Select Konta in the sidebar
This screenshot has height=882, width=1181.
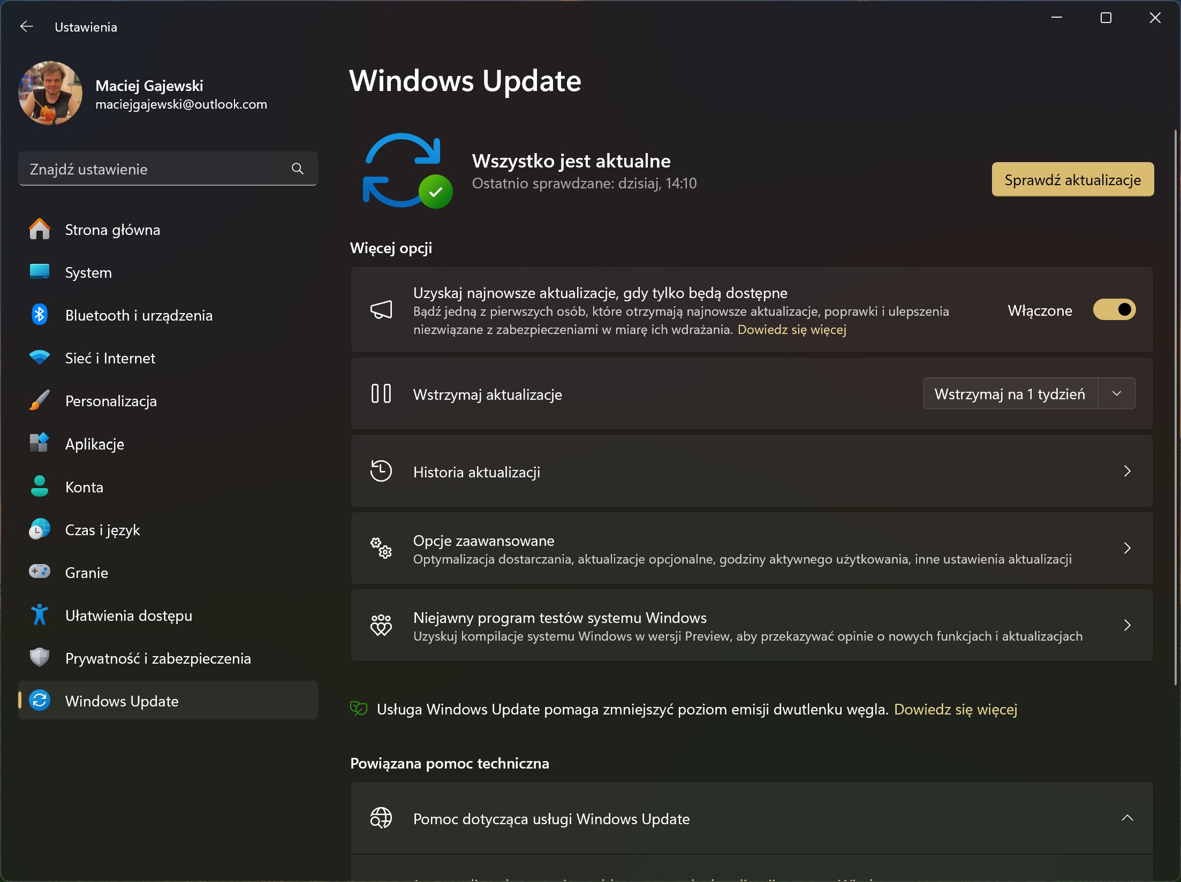[x=168, y=486]
